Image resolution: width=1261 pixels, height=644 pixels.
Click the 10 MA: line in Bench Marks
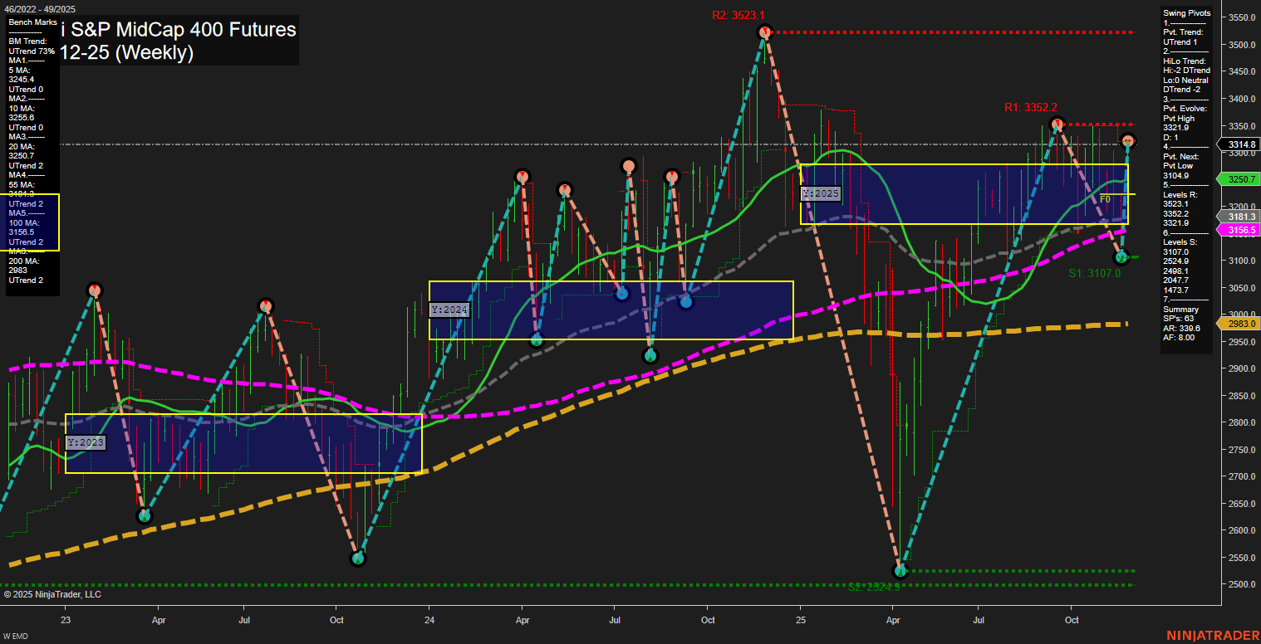22,108
